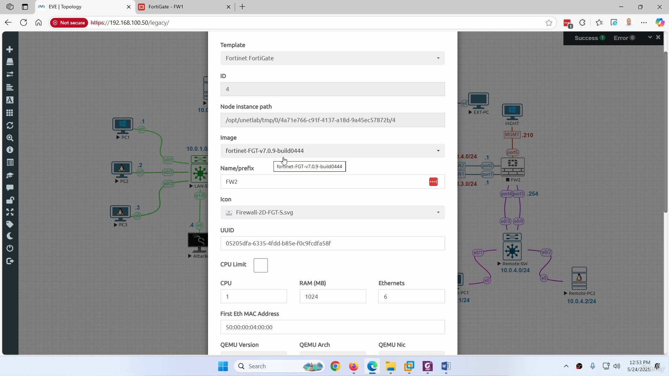
Task: Open the Lab details list icon
Action: (x=10, y=163)
